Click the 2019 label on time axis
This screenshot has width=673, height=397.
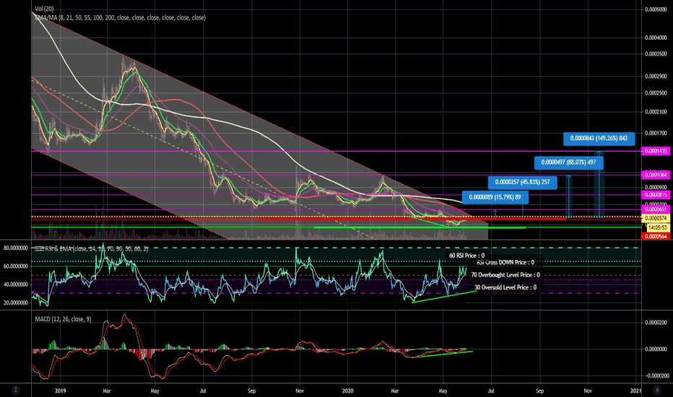(60, 391)
